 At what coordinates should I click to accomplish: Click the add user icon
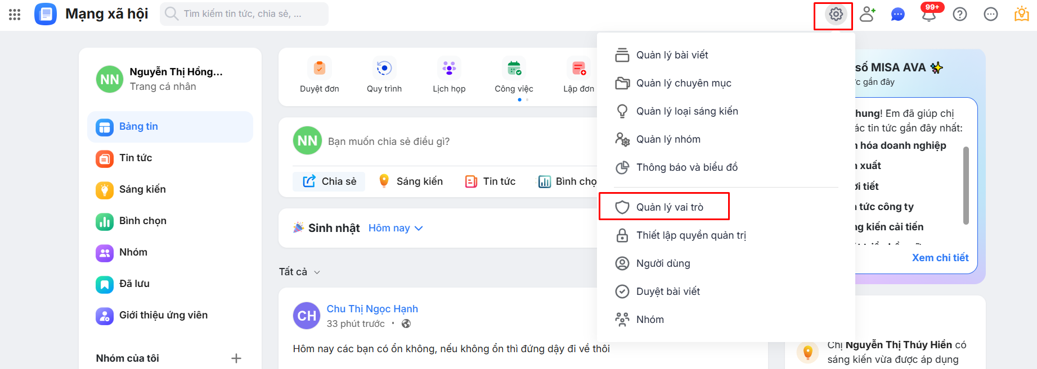point(867,14)
